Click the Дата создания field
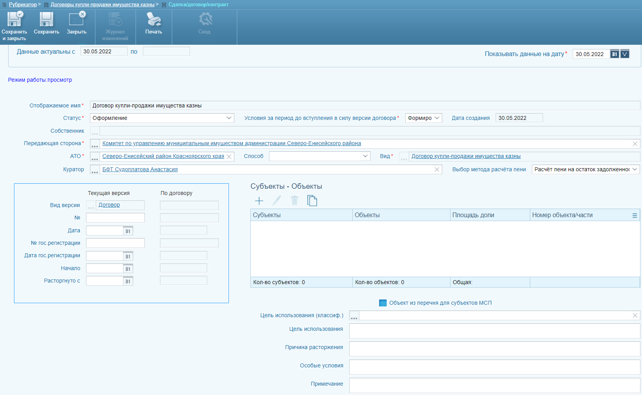The image size is (642, 395). point(519,118)
